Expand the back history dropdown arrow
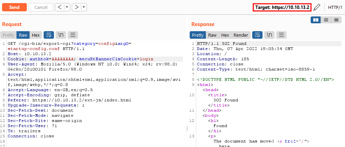Image resolution: width=345 pixels, height=147 pixels. [67, 7]
